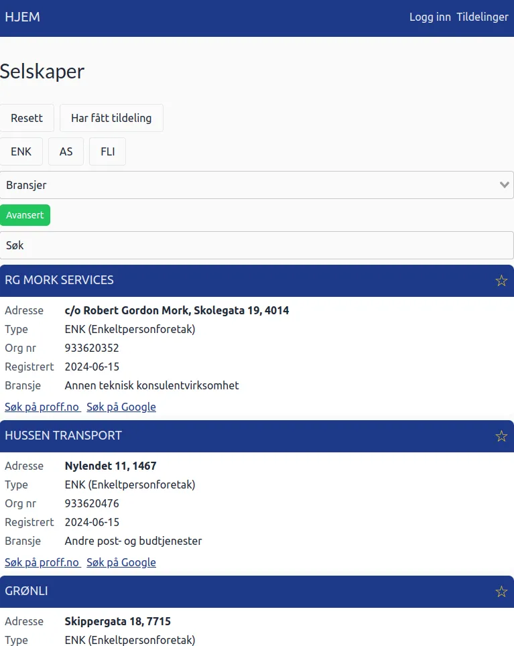The height and width of the screenshot is (646, 514).
Task: Filter by Har fått tildeling
Action: coord(111,118)
